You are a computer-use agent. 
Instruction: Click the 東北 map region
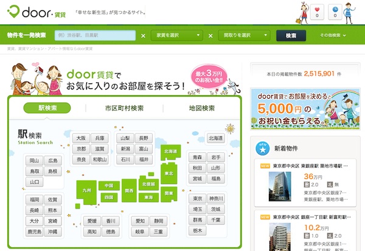pos(169,174)
